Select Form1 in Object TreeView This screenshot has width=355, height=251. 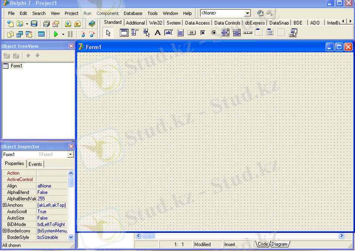[x=16, y=66]
